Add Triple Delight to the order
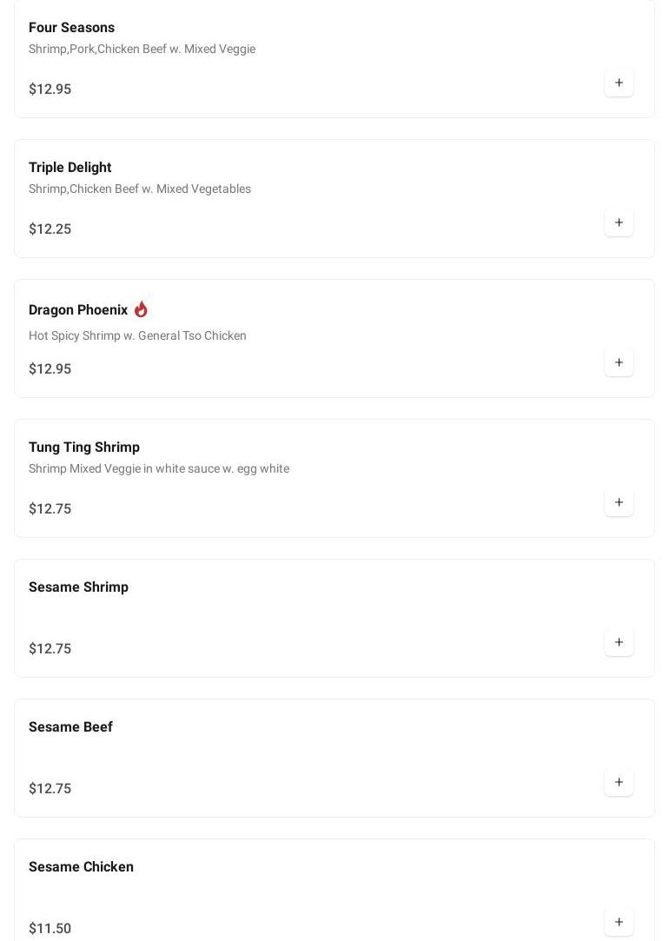The height and width of the screenshot is (941, 669). 619,223
